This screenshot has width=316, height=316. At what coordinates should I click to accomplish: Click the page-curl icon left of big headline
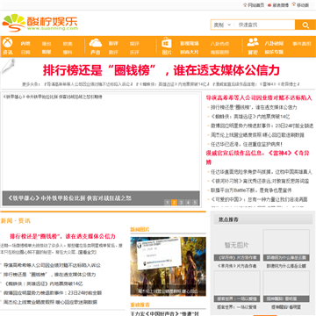coord(8,66)
